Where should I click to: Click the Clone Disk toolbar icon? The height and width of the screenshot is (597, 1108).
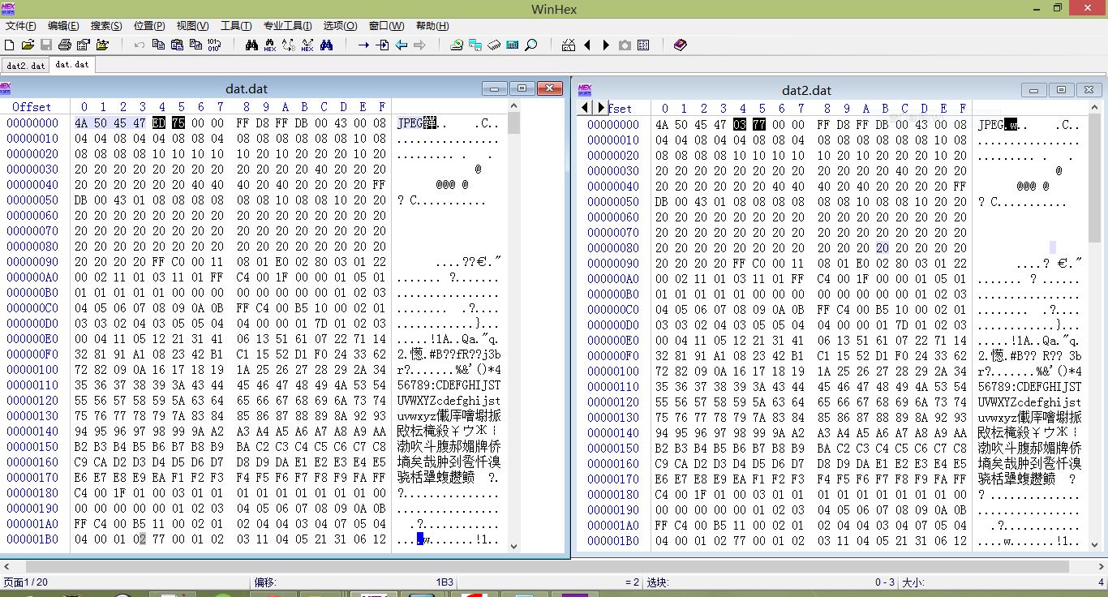coord(475,45)
